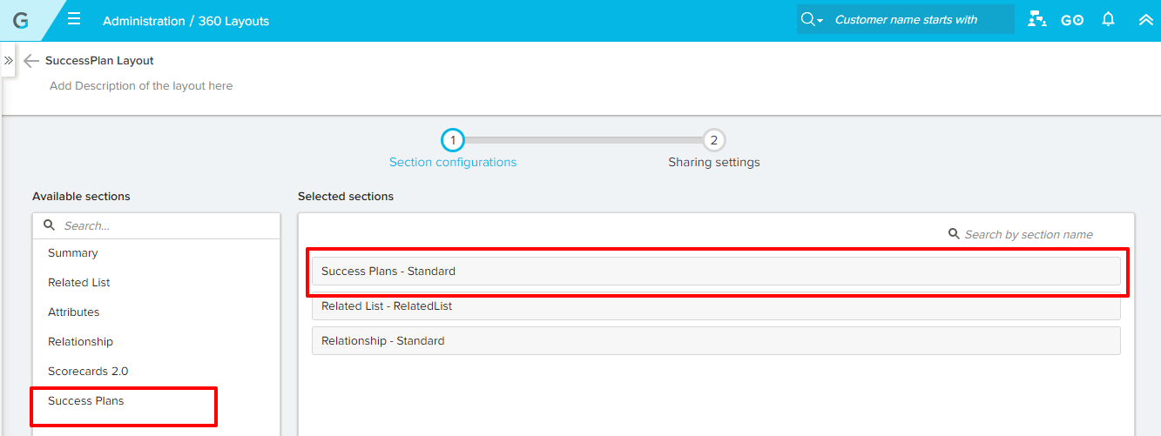The image size is (1161, 436).
Task: Click Search by section name field
Action: (1028, 235)
